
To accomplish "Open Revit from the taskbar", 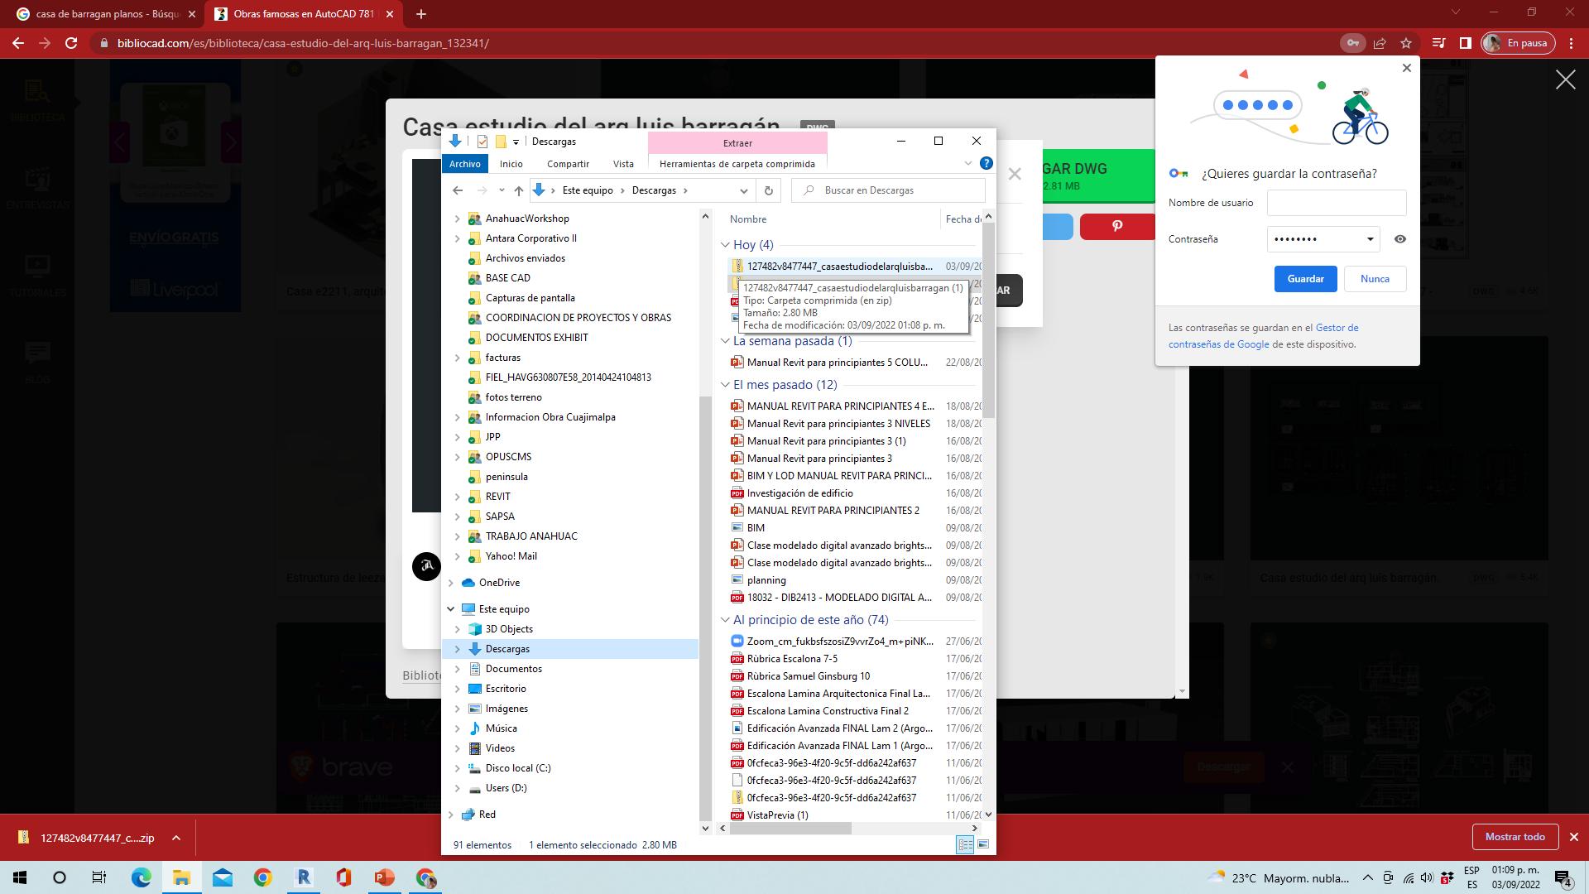I will pos(304,877).
